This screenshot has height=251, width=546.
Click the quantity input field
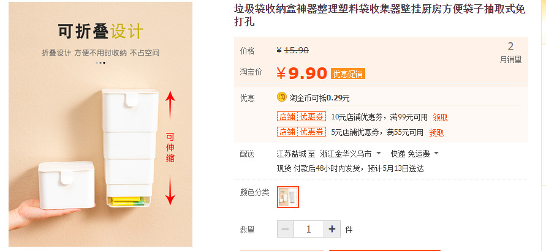(309, 229)
